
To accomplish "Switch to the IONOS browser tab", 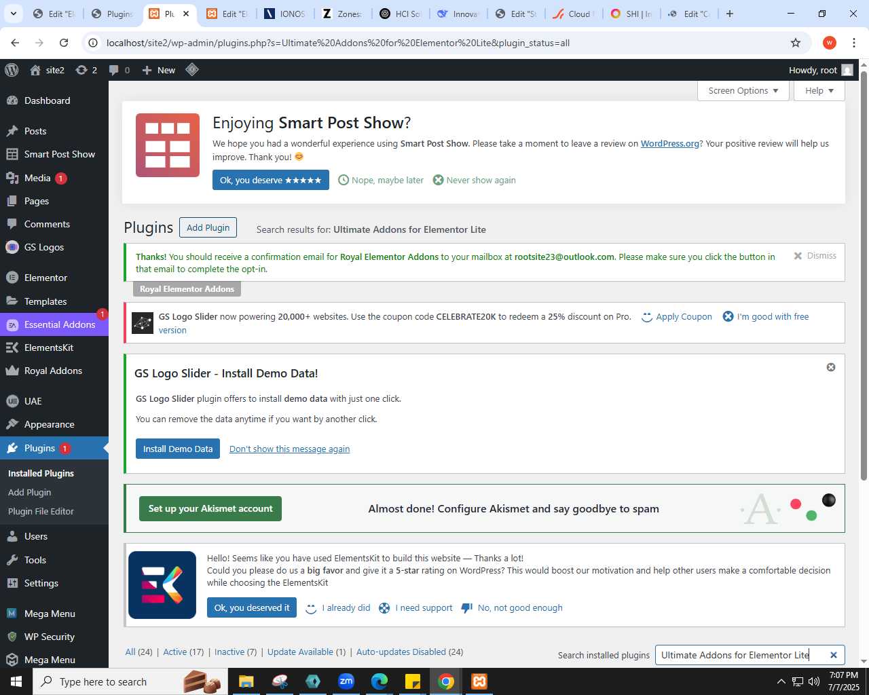I will tap(286, 14).
